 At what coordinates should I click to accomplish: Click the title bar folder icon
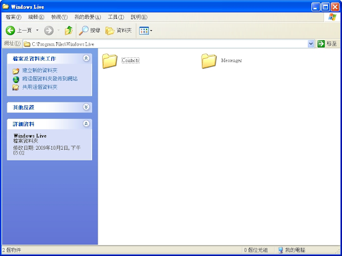click(5, 7)
